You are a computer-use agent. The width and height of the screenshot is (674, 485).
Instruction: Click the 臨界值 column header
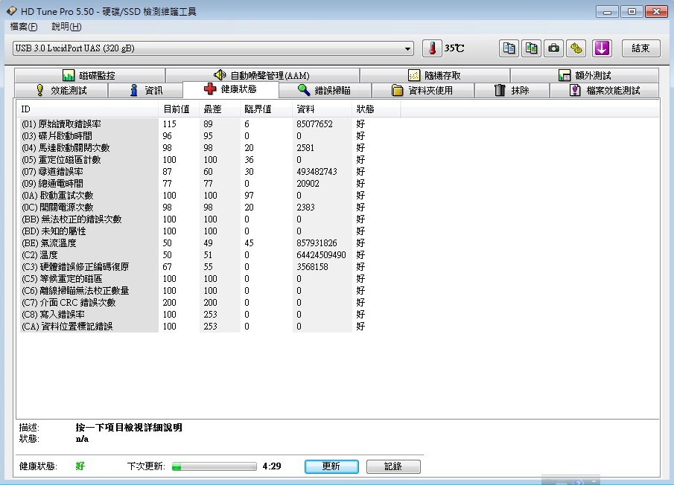(x=266, y=109)
